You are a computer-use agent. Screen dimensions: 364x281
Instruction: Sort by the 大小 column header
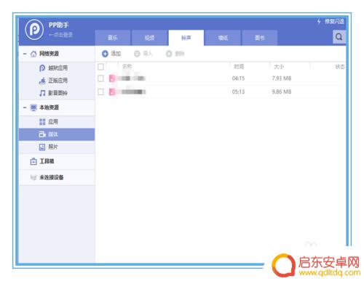coord(279,67)
